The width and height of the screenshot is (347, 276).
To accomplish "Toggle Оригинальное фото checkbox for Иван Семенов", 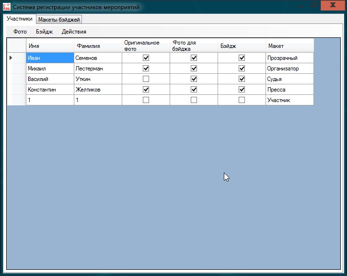I will [146, 58].
